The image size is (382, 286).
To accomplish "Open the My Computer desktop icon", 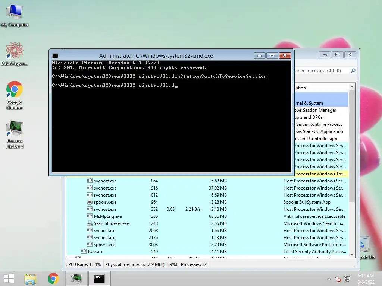I will pos(15,15).
